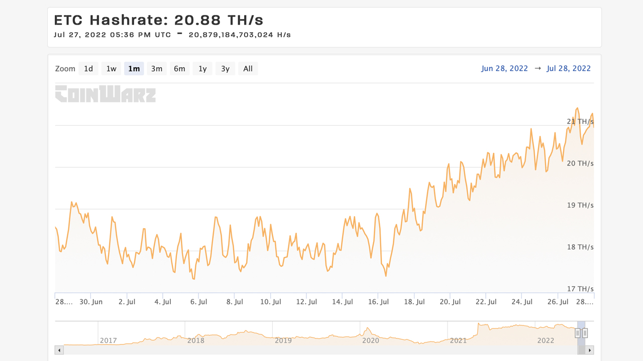The height and width of the screenshot is (361, 643).
Task: Select the 1w zoom range
Action: pos(111,69)
